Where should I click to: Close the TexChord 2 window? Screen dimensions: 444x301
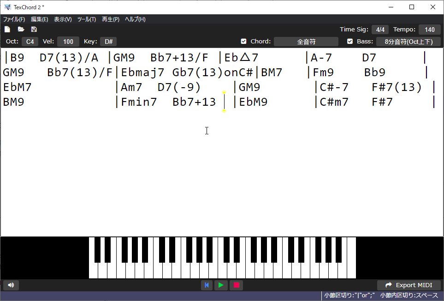click(432, 7)
